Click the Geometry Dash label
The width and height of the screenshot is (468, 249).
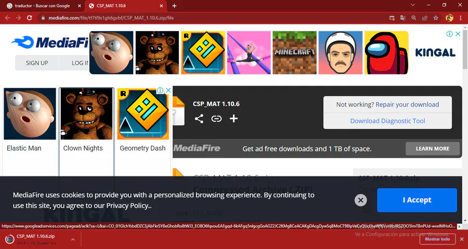[142, 148]
